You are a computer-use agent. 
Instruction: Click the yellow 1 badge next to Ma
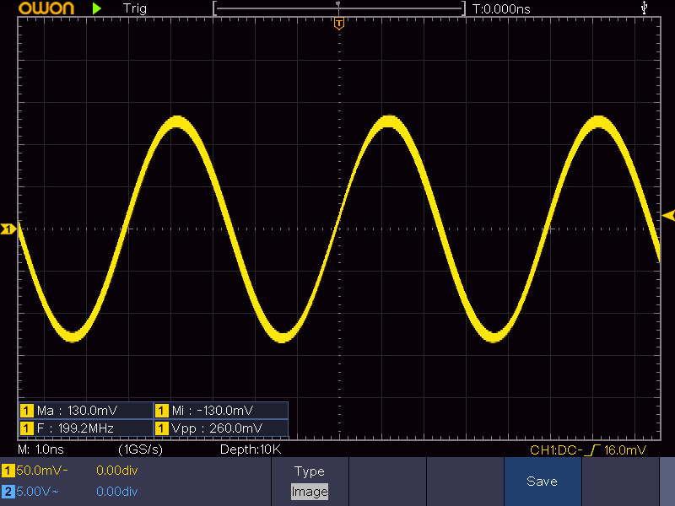[x=27, y=411]
